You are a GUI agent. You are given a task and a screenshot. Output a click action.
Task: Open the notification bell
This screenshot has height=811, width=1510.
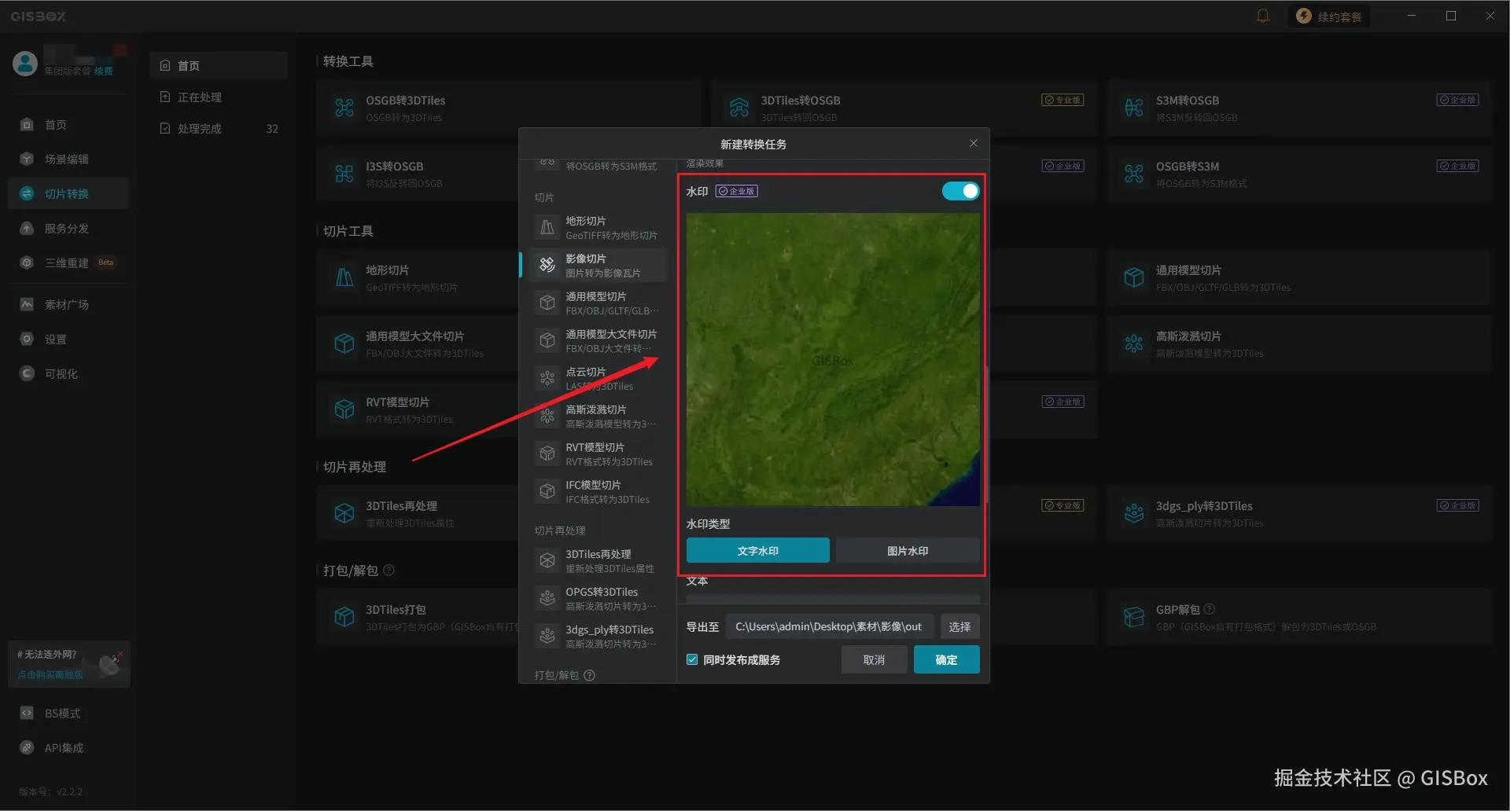click(x=1263, y=16)
